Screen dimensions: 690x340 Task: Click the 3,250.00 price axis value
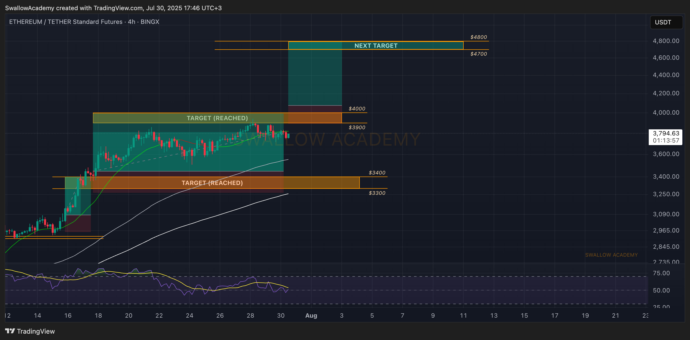[x=666, y=194]
